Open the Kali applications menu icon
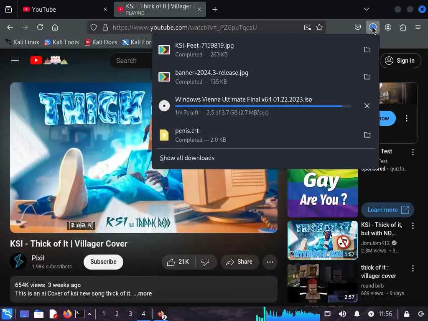Screen dimensions: 428x321 click(x=7, y=314)
